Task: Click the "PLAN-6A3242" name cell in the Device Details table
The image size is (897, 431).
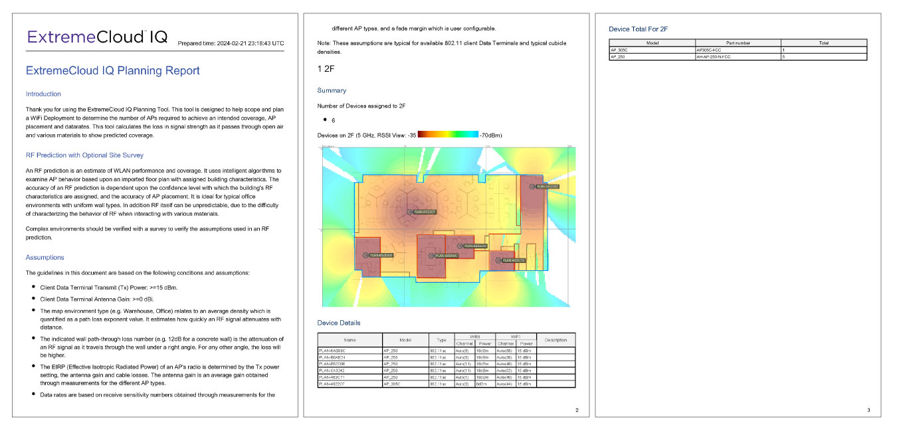Action: [350, 371]
